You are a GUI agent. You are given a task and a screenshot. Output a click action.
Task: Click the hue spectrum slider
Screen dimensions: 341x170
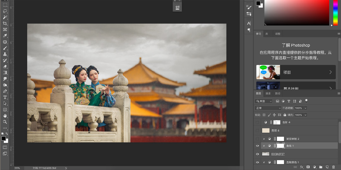point(335,13)
